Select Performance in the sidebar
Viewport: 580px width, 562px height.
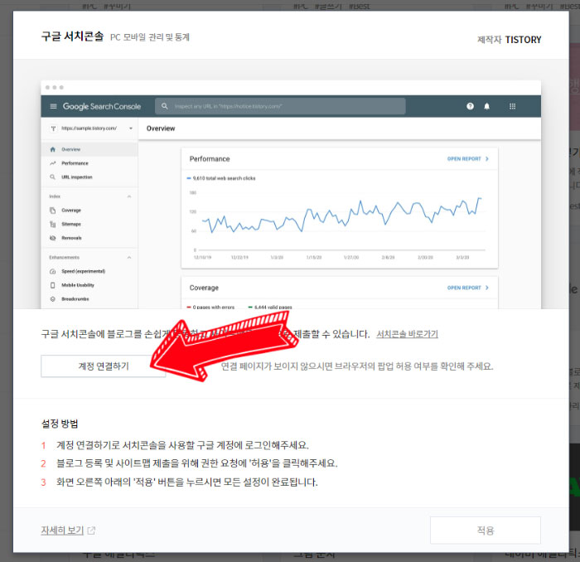coord(89,163)
